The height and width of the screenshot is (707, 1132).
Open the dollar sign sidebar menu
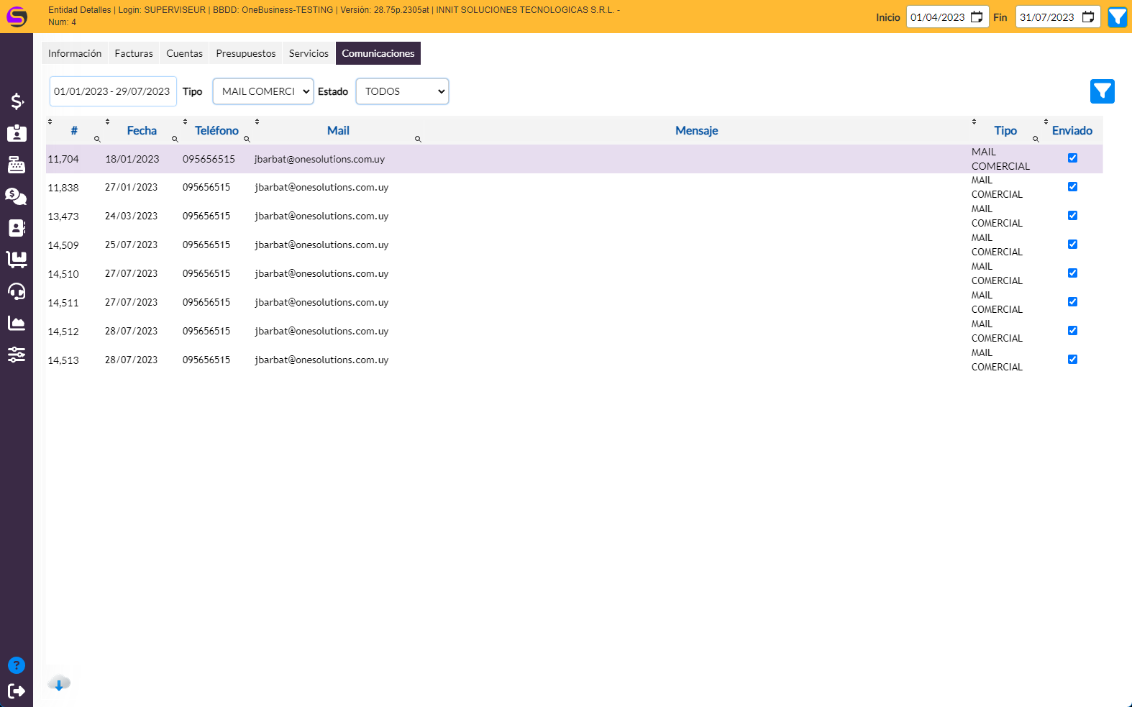coord(17,101)
